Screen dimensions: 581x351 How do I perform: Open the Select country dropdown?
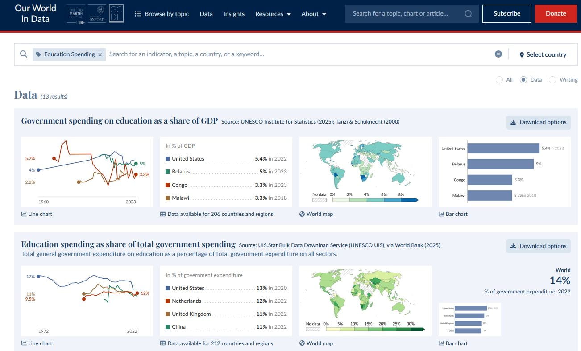543,54
